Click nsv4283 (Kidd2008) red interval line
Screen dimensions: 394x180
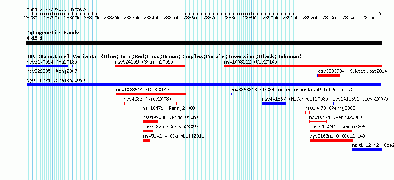click(151, 103)
